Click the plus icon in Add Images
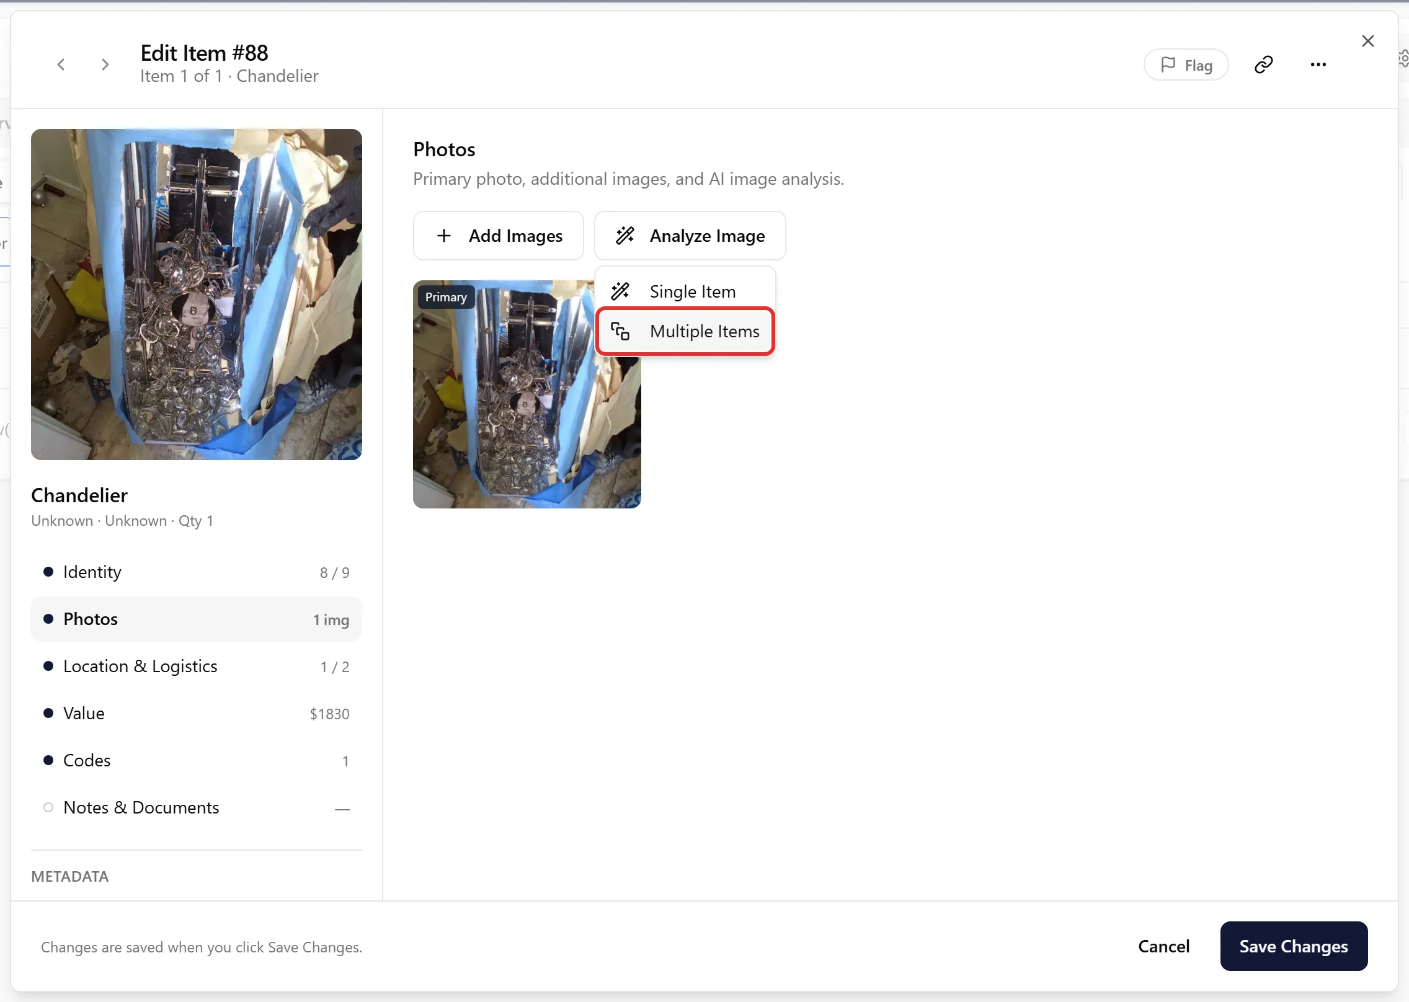1409x1002 pixels. pyautogui.click(x=444, y=236)
